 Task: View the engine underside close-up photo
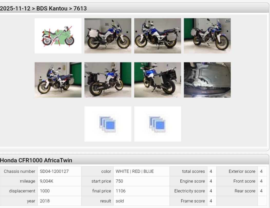pos(207,80)
